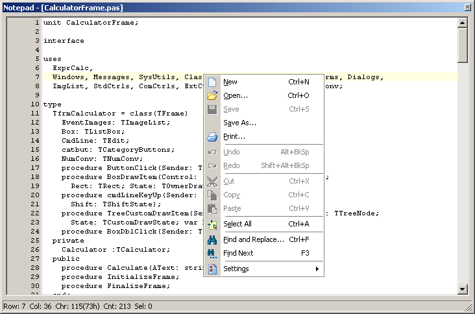This screenshot has width=475, height=314.
Task: Click the Redo arrow icon
Action: point(212,165)
